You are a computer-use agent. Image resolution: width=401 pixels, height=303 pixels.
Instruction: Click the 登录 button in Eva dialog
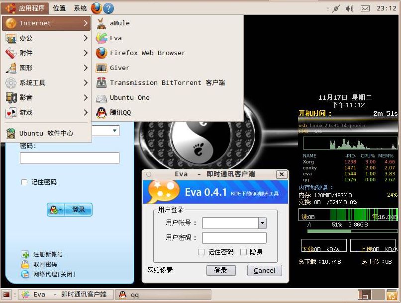pos(221,270)
